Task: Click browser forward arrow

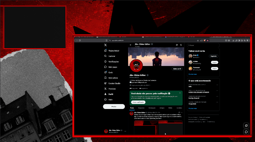Action: tap(77, 40)
